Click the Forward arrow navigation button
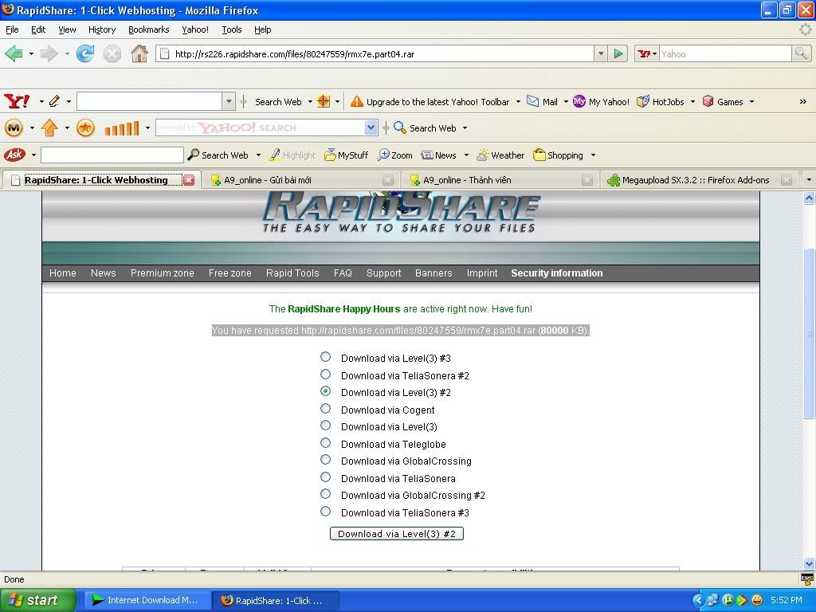Screen dimensions: 816x612 tap(49, 53)
